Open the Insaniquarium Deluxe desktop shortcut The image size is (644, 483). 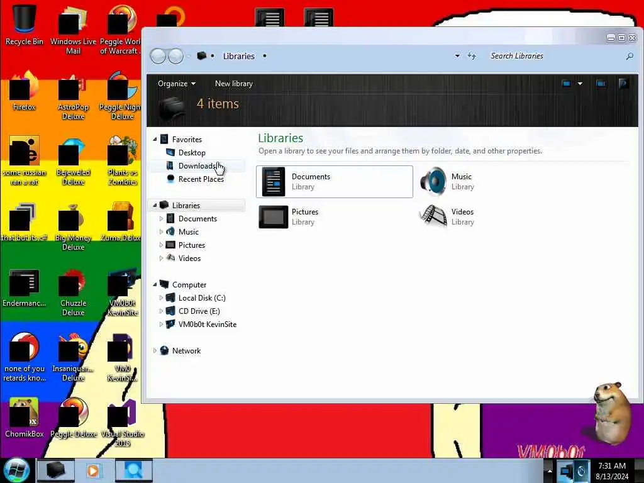[x=73, y=357]
